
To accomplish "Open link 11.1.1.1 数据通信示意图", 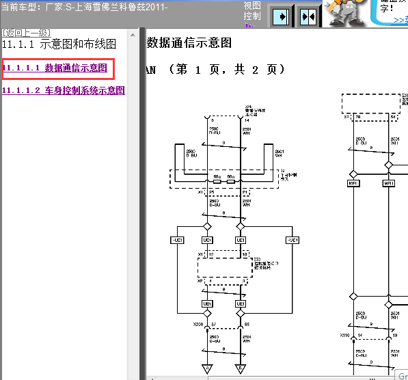I will (55, 68).
